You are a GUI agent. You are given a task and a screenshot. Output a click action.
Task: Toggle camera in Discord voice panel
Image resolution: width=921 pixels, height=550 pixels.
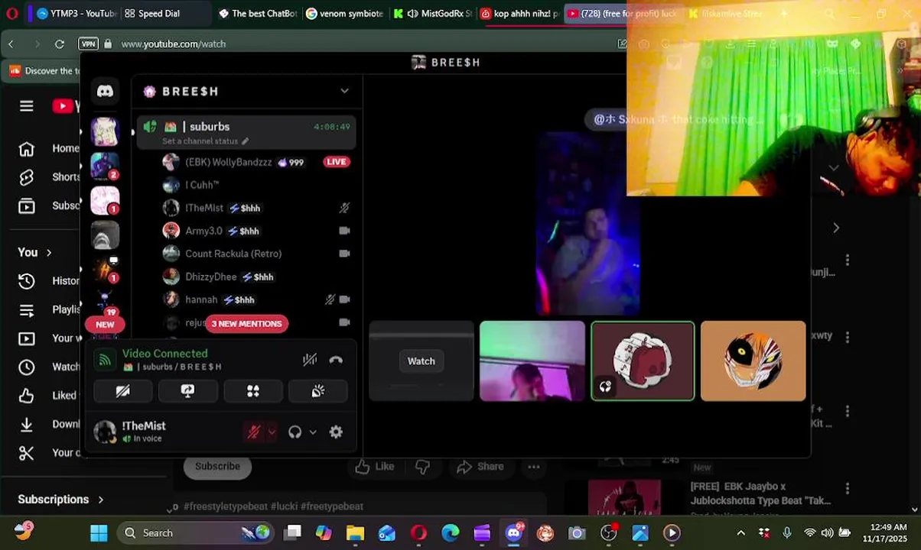pyautogui.click(x=122, y=391)
